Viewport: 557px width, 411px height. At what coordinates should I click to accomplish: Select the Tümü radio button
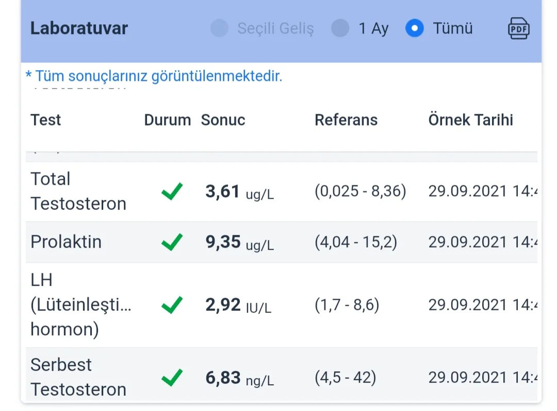(x=414, y=28)
